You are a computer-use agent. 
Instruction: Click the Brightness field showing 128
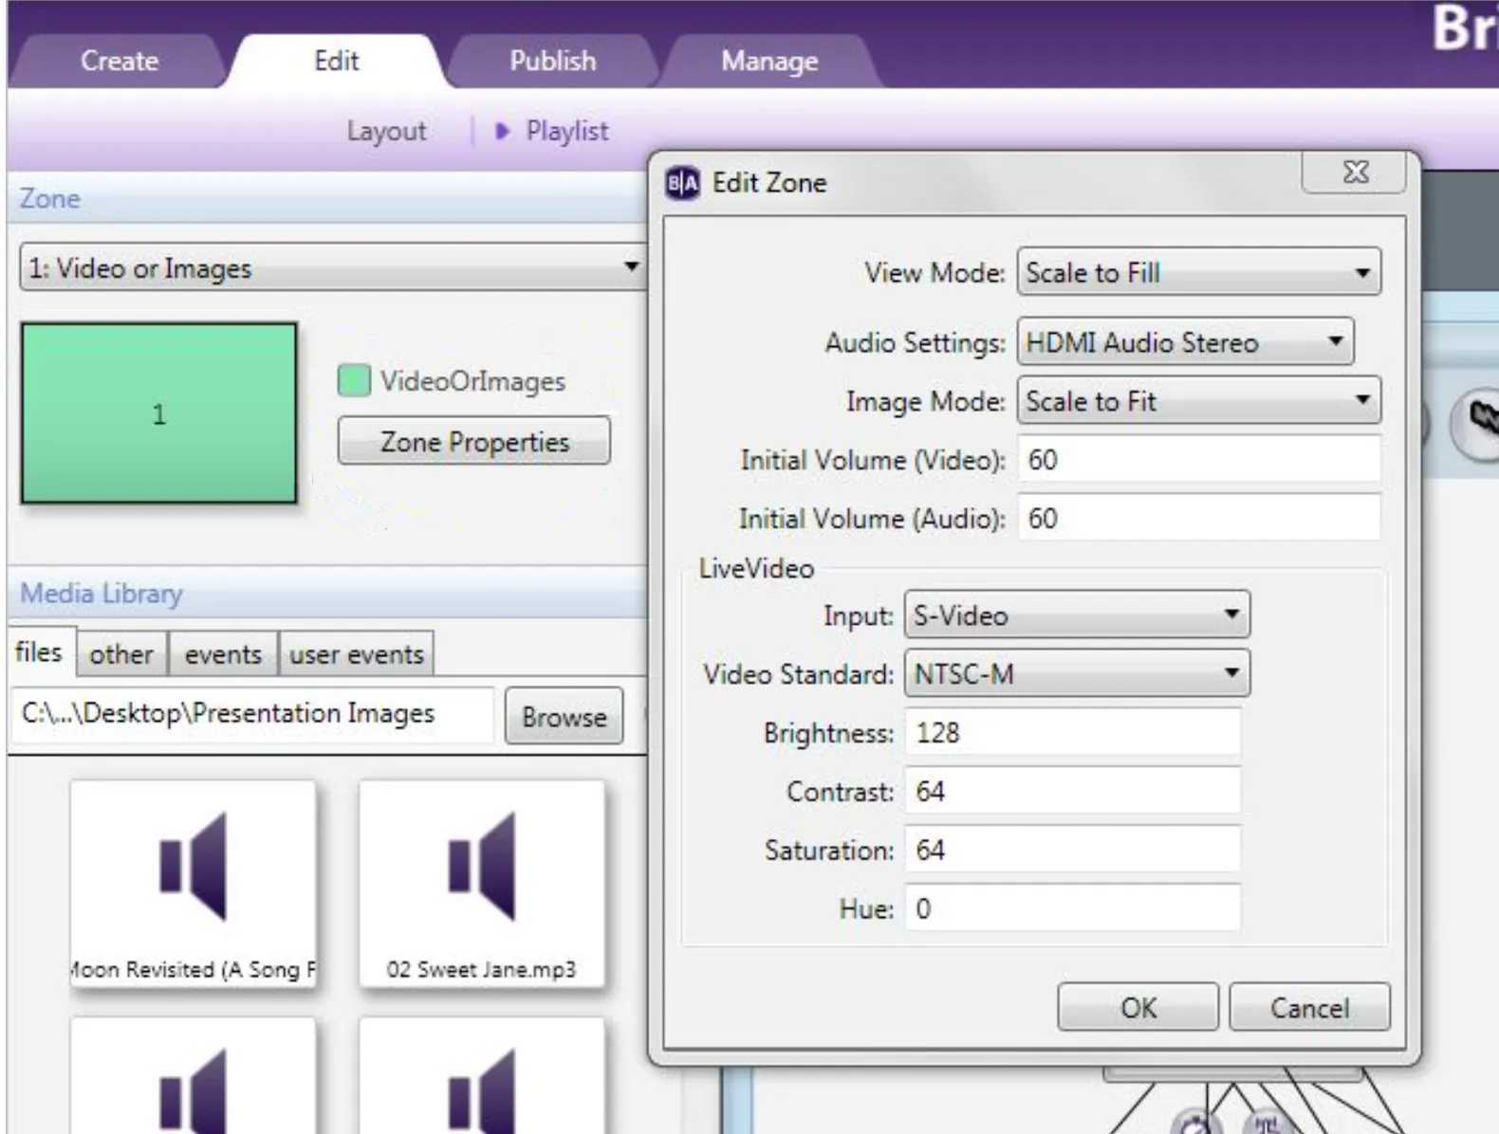coord(1072,733)
